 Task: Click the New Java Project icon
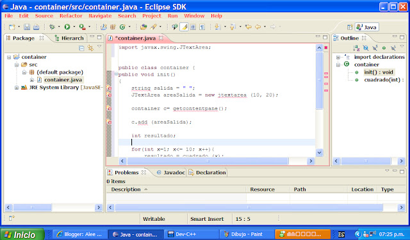pos(104,27)
